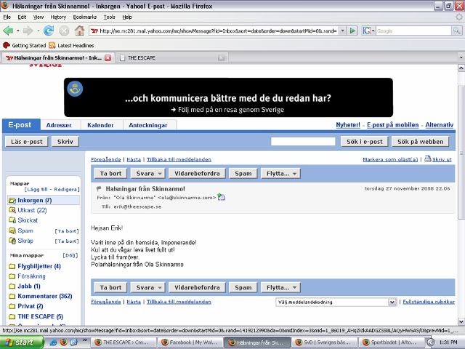Switch to THE ESCAPE taskbar window

pyautogui.click(x=123, y=342)
